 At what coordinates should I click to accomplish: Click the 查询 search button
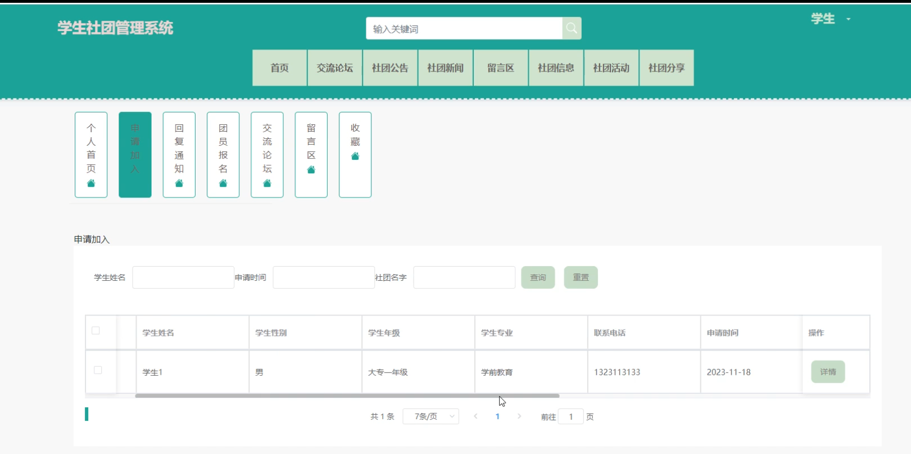click(x=538, y=277)
